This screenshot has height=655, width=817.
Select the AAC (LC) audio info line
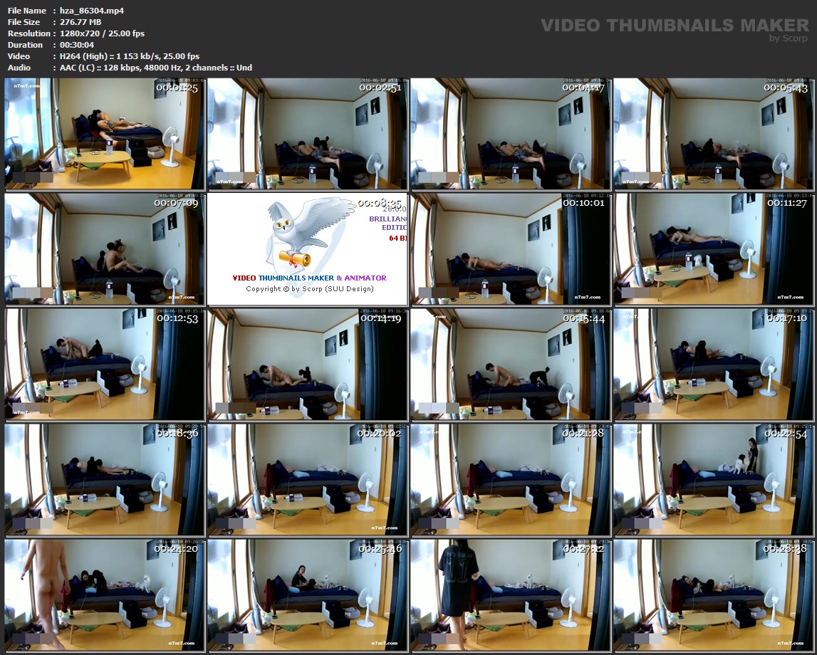click(x=156, y=68)
